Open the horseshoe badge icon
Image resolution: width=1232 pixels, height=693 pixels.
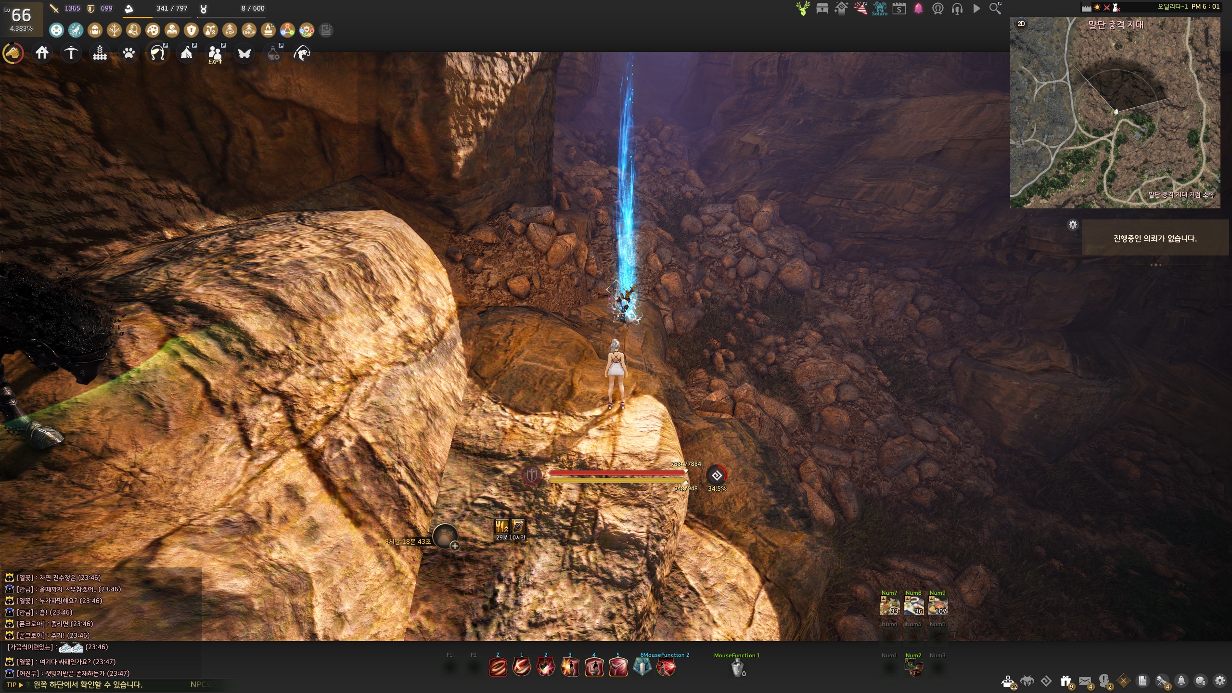(x=938, y=9)
